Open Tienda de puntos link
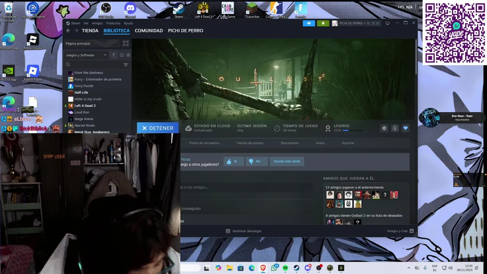The width and height of the screenshot is (487, 274). [x=250, y=143]
